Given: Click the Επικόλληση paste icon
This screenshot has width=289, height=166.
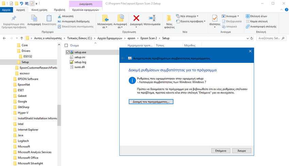Looking at the screenshot, I should click(x=49, y=18).
